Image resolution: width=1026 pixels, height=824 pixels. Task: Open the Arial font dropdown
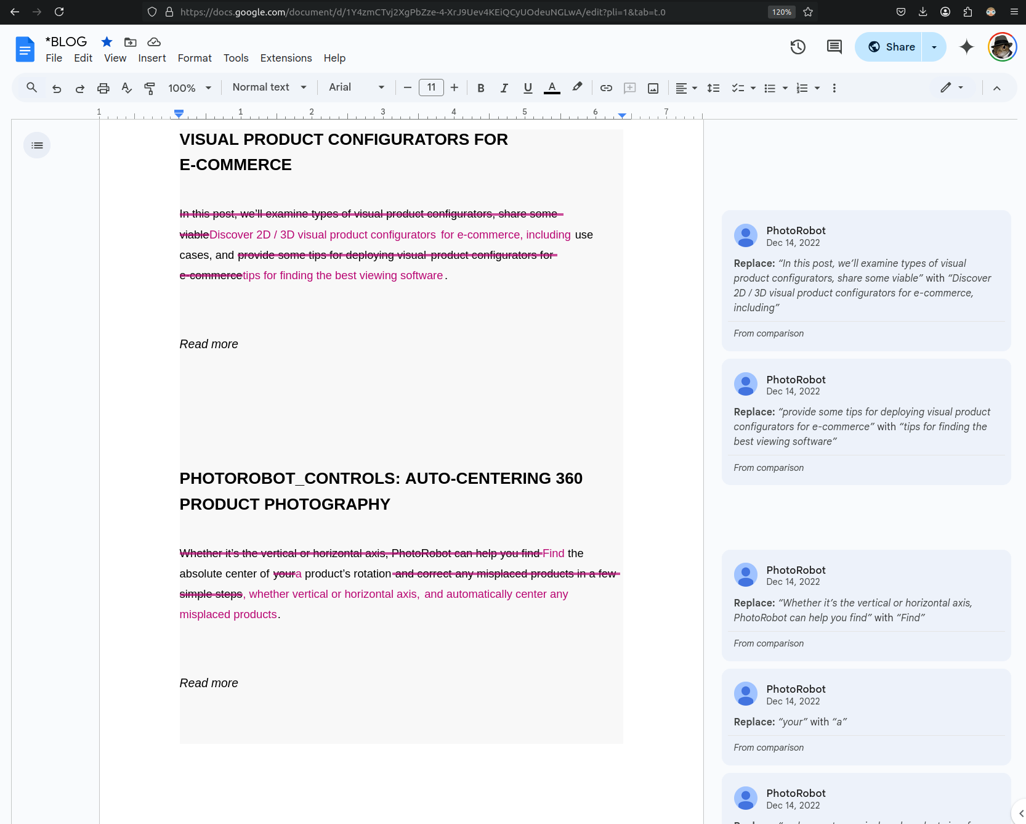[357, 88]
